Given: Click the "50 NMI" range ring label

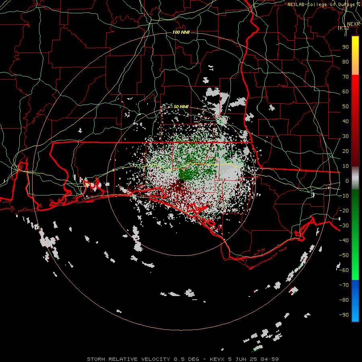Looking at the screenshot, I should coord(181,107).
